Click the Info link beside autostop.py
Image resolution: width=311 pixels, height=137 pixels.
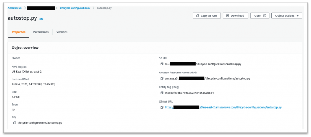(41, 19)
